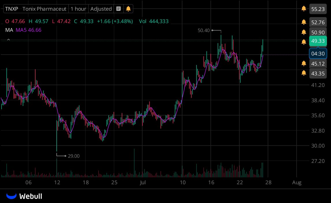Click the bell icon near the 45.12 alert

(x=304, y=63)
